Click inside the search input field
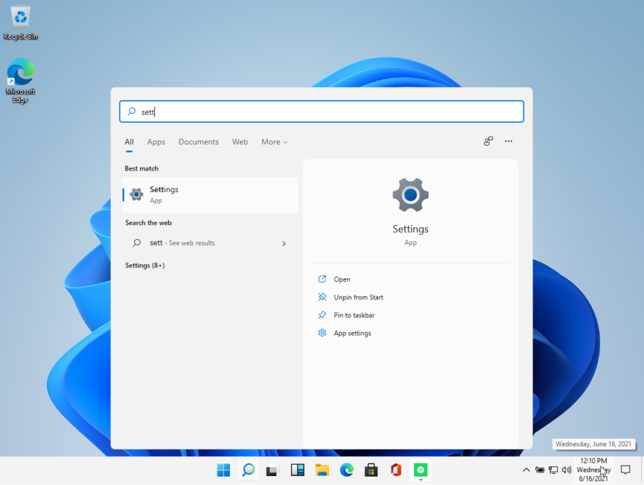644x485 pixels. point(321,112)
